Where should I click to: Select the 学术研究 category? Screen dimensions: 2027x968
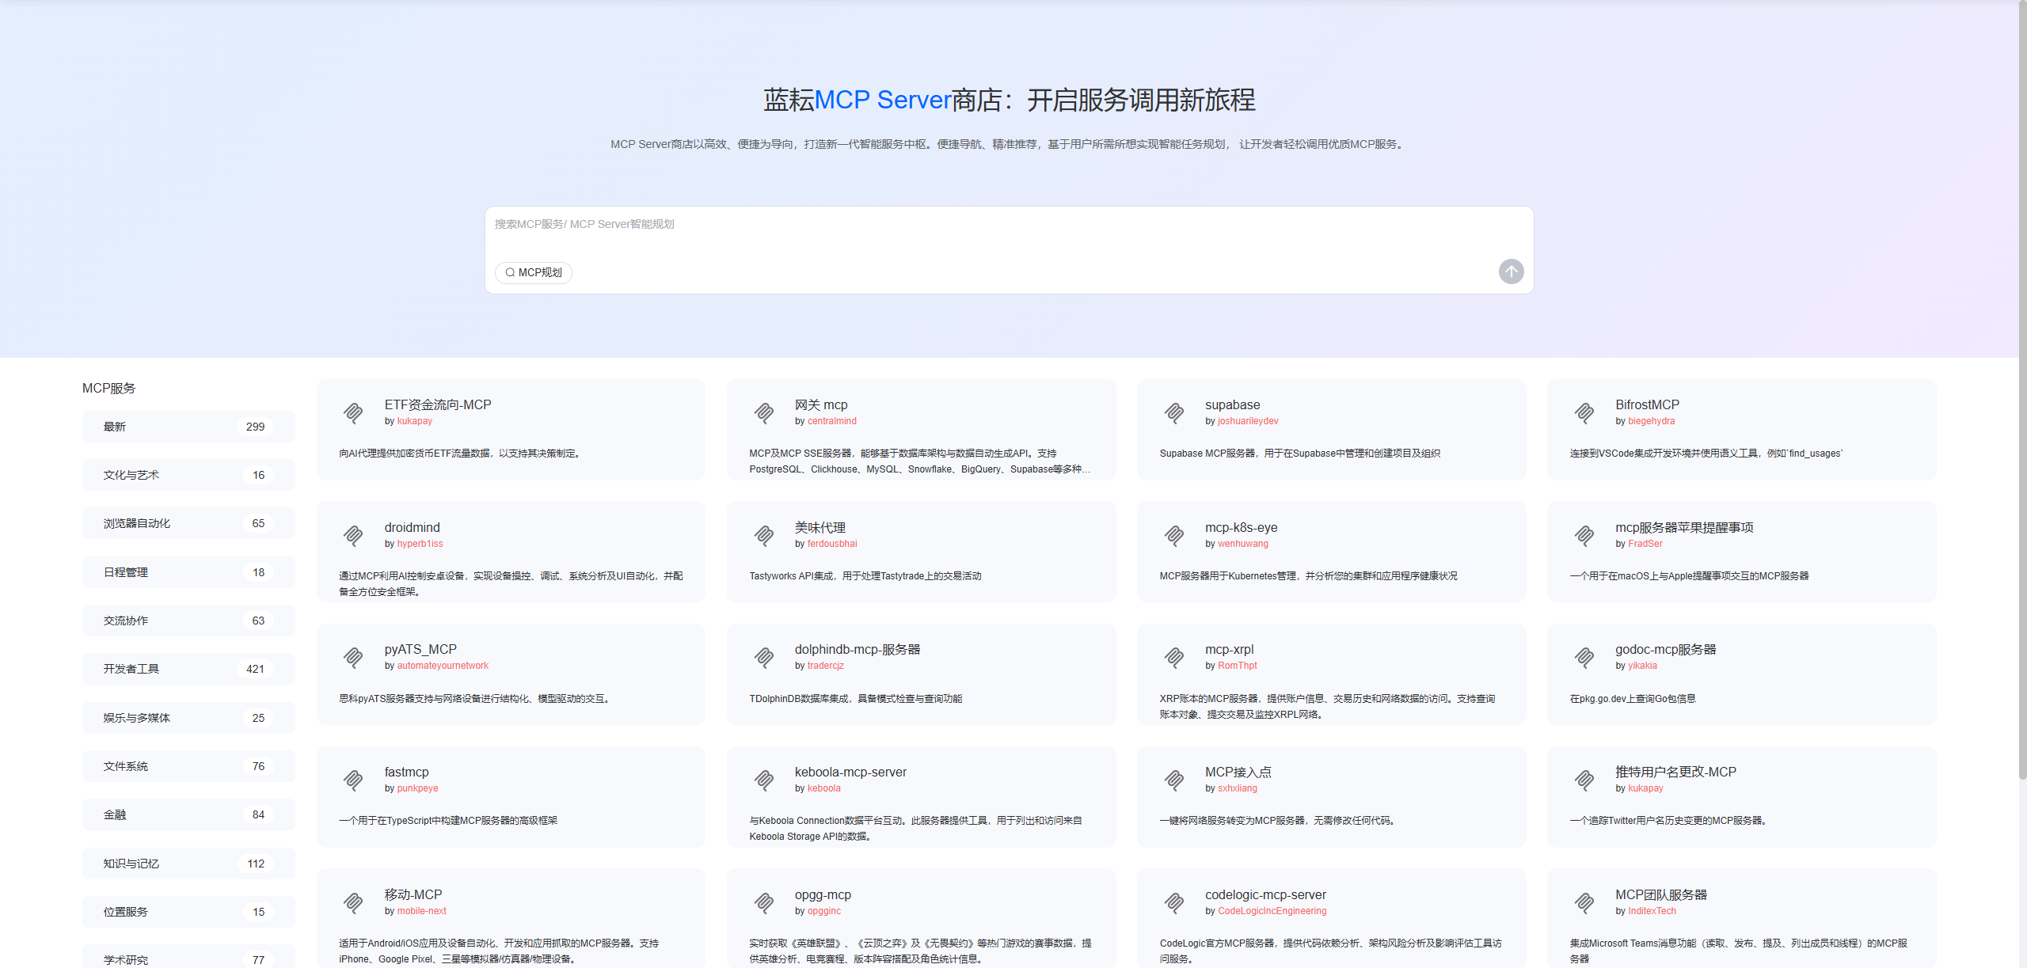pyautogui.click(x=188, y=959)
